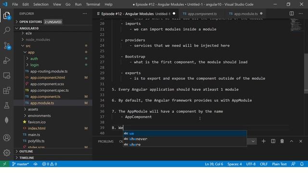Open the Manage gear menu

(x=7, y=152)
